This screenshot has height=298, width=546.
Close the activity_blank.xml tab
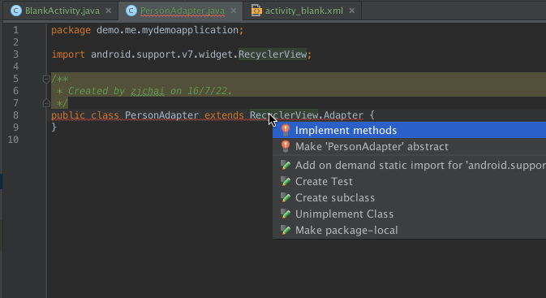pos(352,11)
